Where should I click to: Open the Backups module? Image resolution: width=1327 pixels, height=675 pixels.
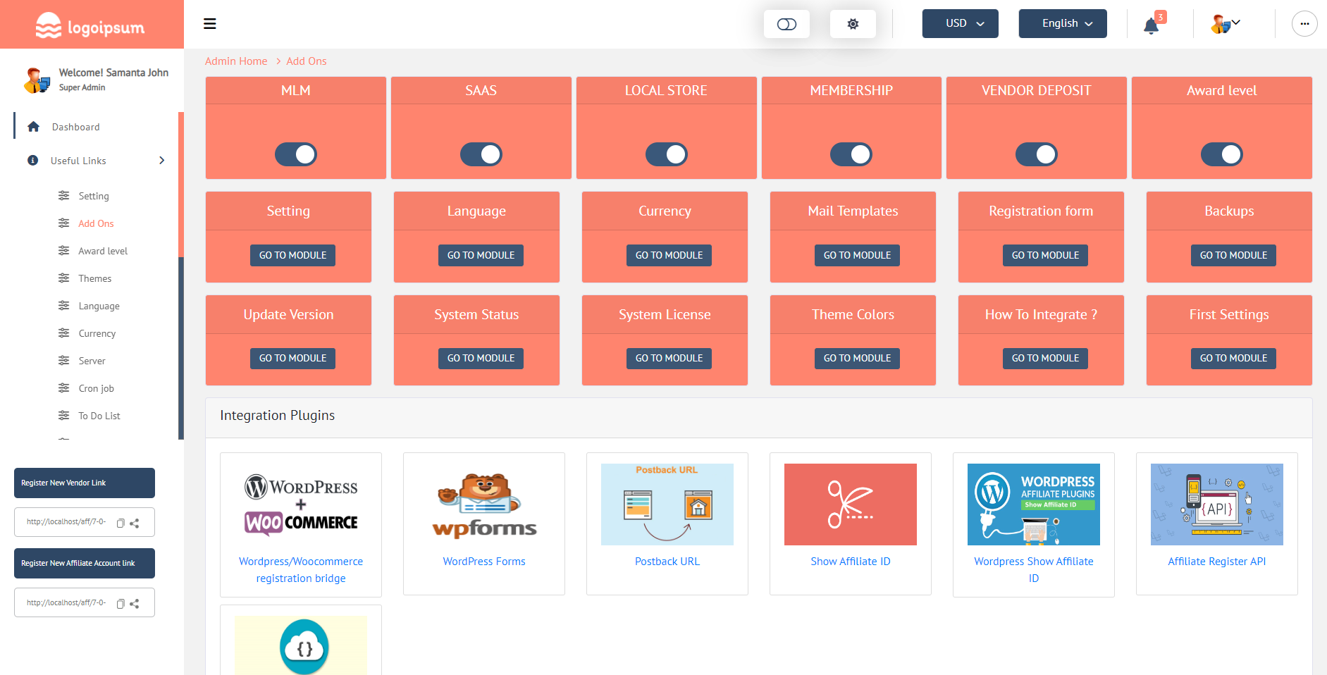pos(1233,255)
